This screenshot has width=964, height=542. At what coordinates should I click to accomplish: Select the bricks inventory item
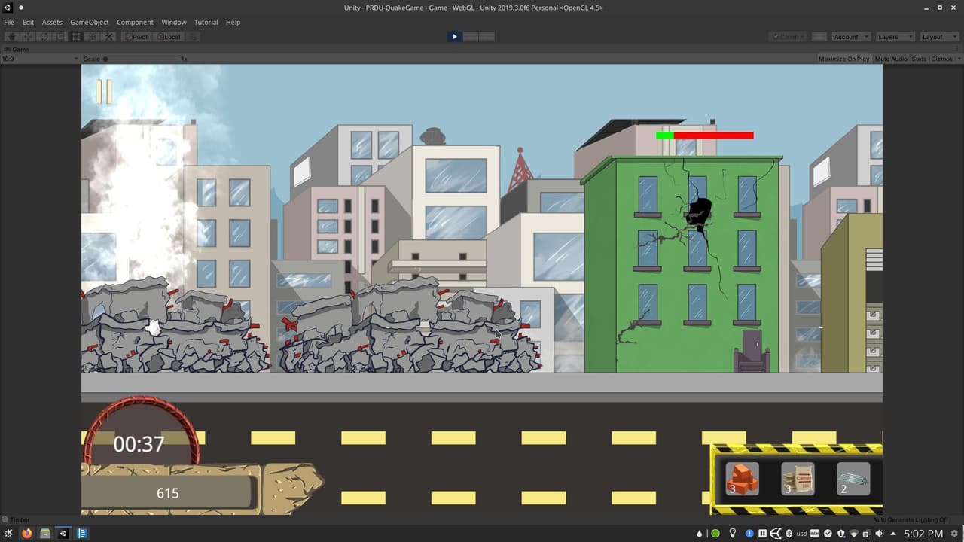point(742,479)
